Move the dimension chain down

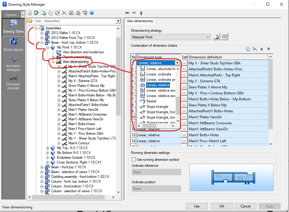tap(268, 49)
